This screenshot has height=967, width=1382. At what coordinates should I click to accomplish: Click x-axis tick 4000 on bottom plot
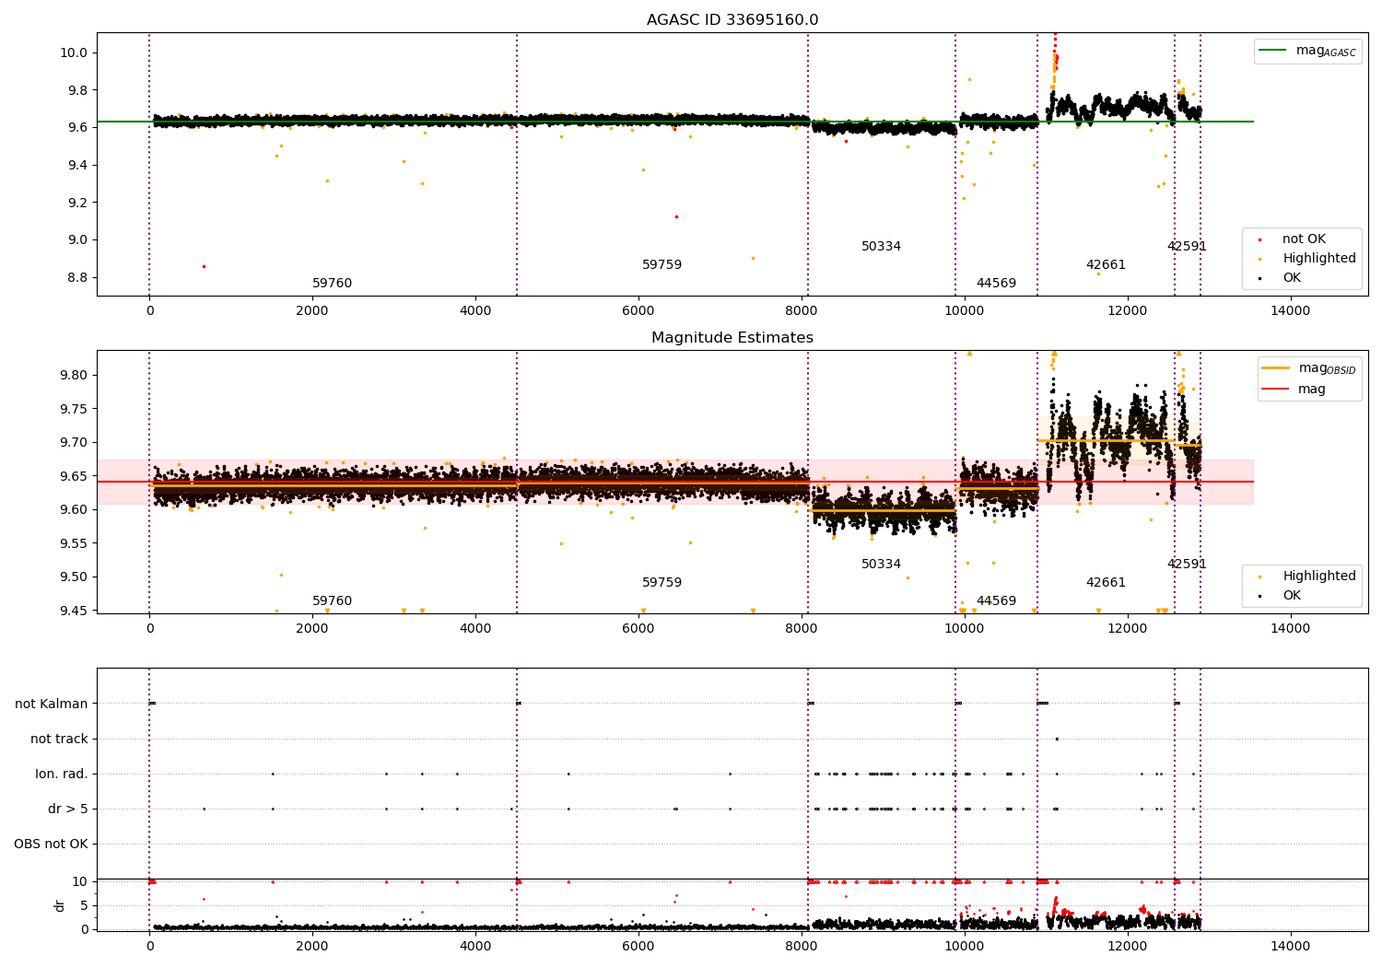tap(475, 947)
